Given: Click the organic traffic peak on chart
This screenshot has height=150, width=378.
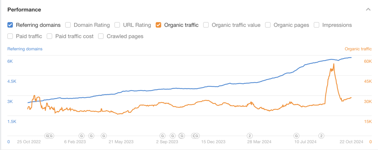Looking at the screenshot, I should [x=334, y=64].
